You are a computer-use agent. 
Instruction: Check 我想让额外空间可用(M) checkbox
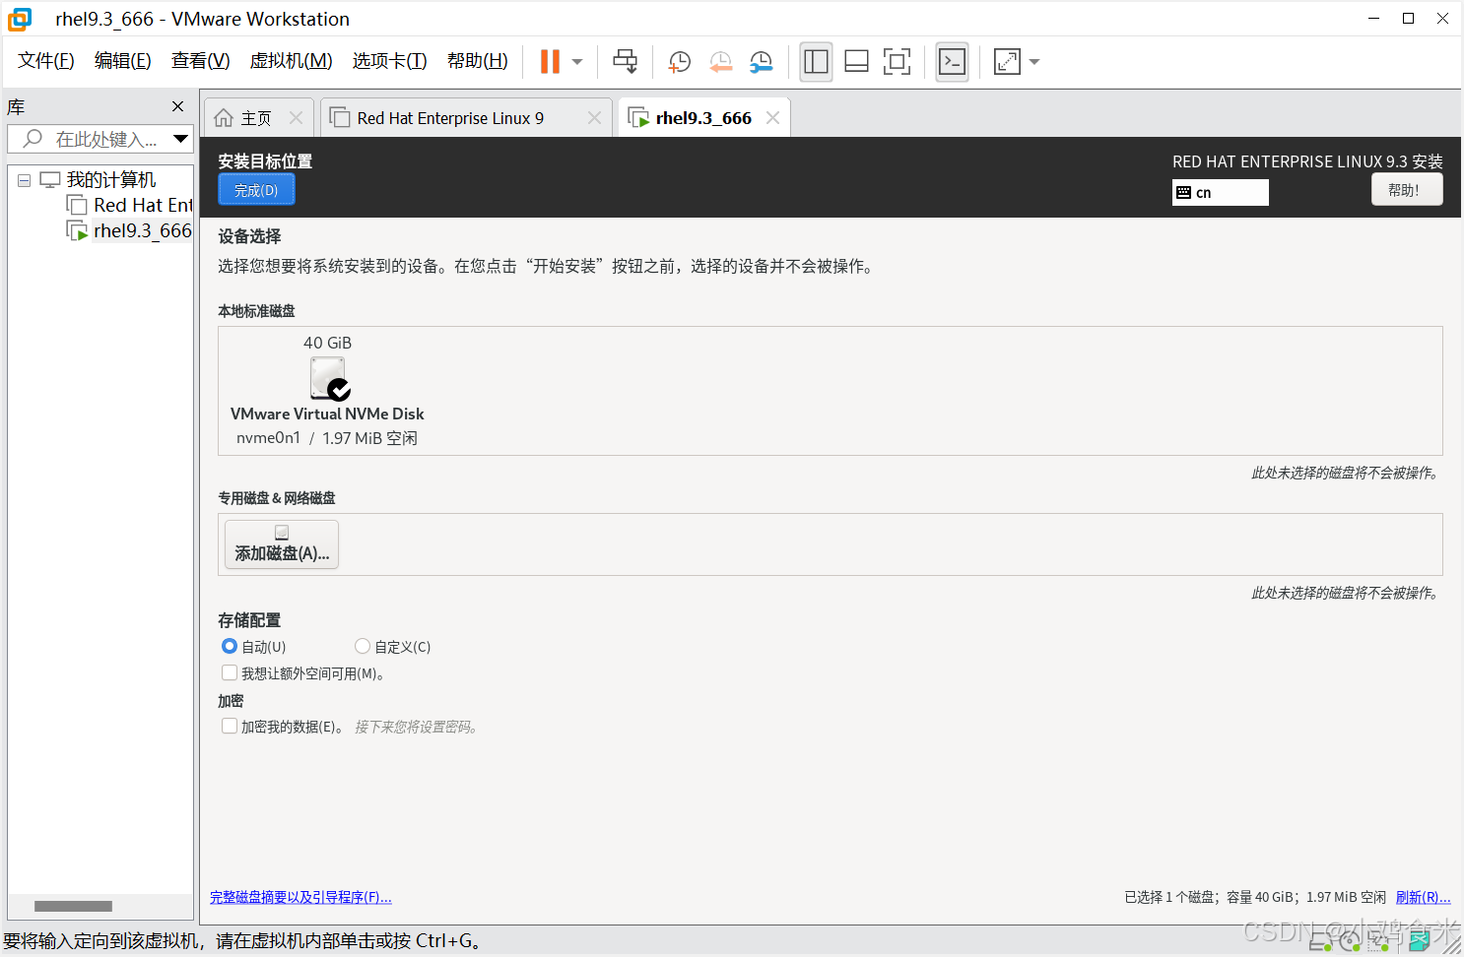pyautogui.click(x=230, y=672)
